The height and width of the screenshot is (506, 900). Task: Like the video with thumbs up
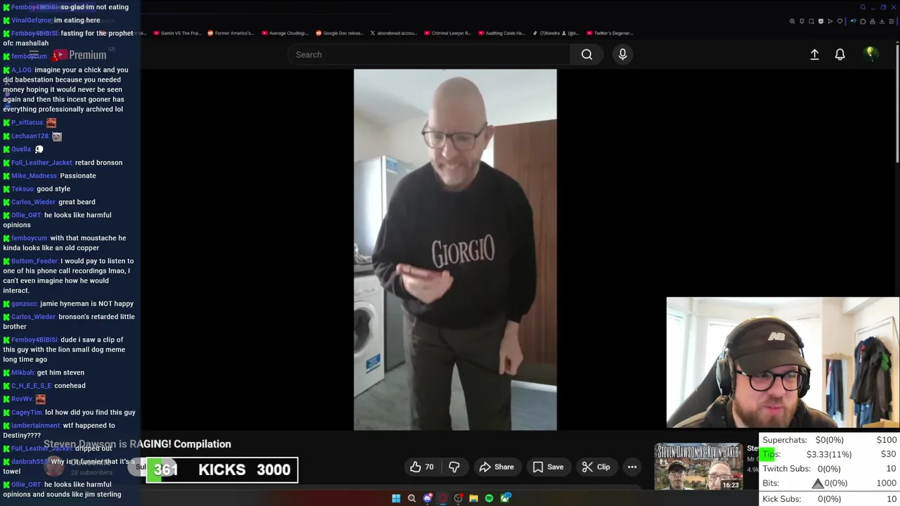click(422, 467)
